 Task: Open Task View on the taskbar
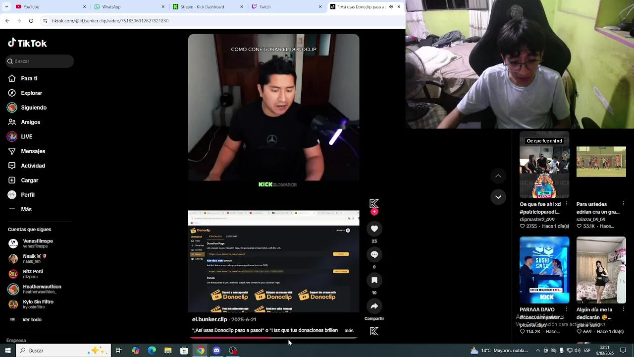coord(119,351)
